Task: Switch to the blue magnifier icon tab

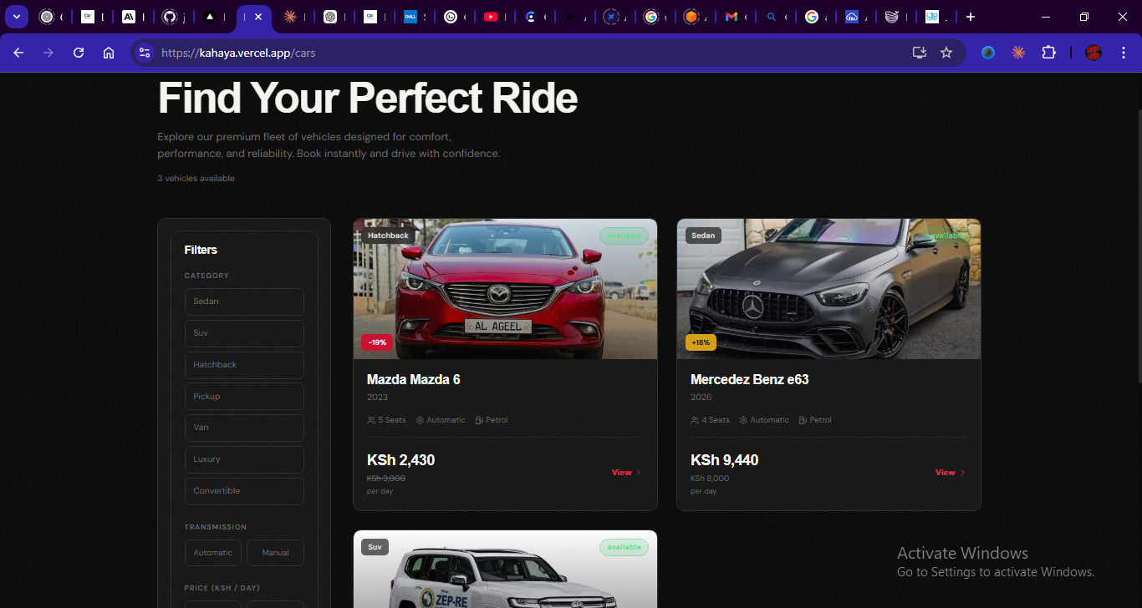Action: click(772, 17)
